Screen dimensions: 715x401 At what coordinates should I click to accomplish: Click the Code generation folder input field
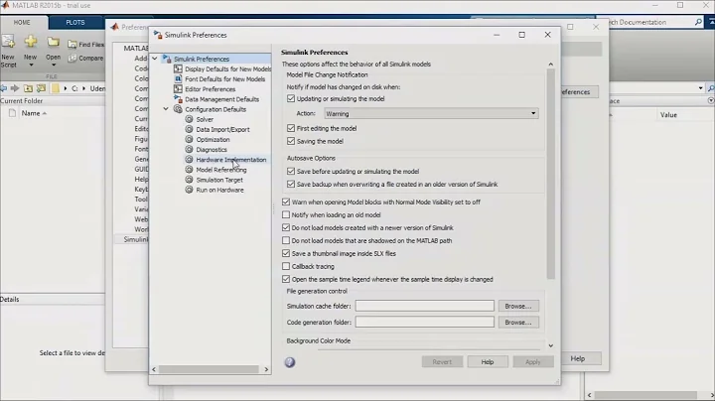425,323
